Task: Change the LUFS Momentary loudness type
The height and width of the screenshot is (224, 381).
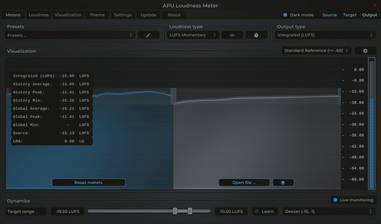Action: 193,34
